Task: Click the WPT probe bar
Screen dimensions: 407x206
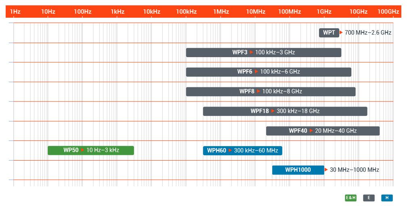Action: pyautogui.click(x=329, y=33)
